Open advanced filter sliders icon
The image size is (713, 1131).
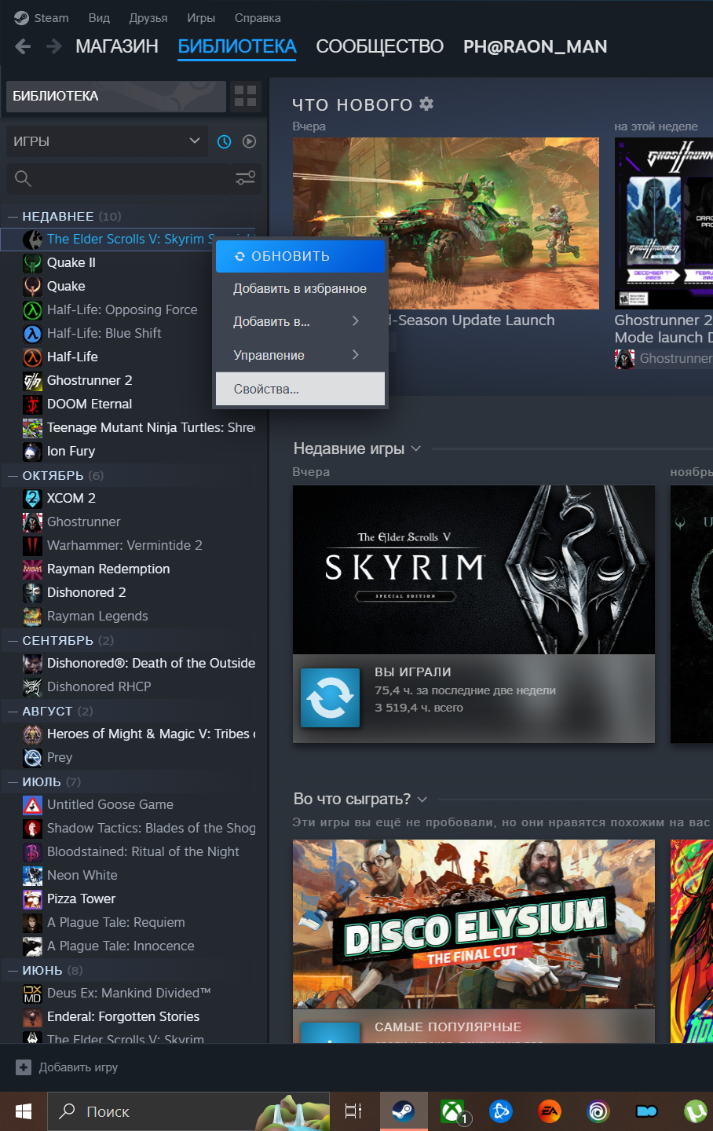click(x=246, y=178)
